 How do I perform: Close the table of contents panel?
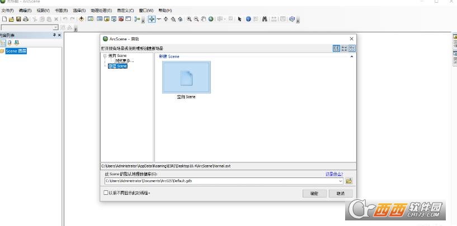click(x=60, y=35)
